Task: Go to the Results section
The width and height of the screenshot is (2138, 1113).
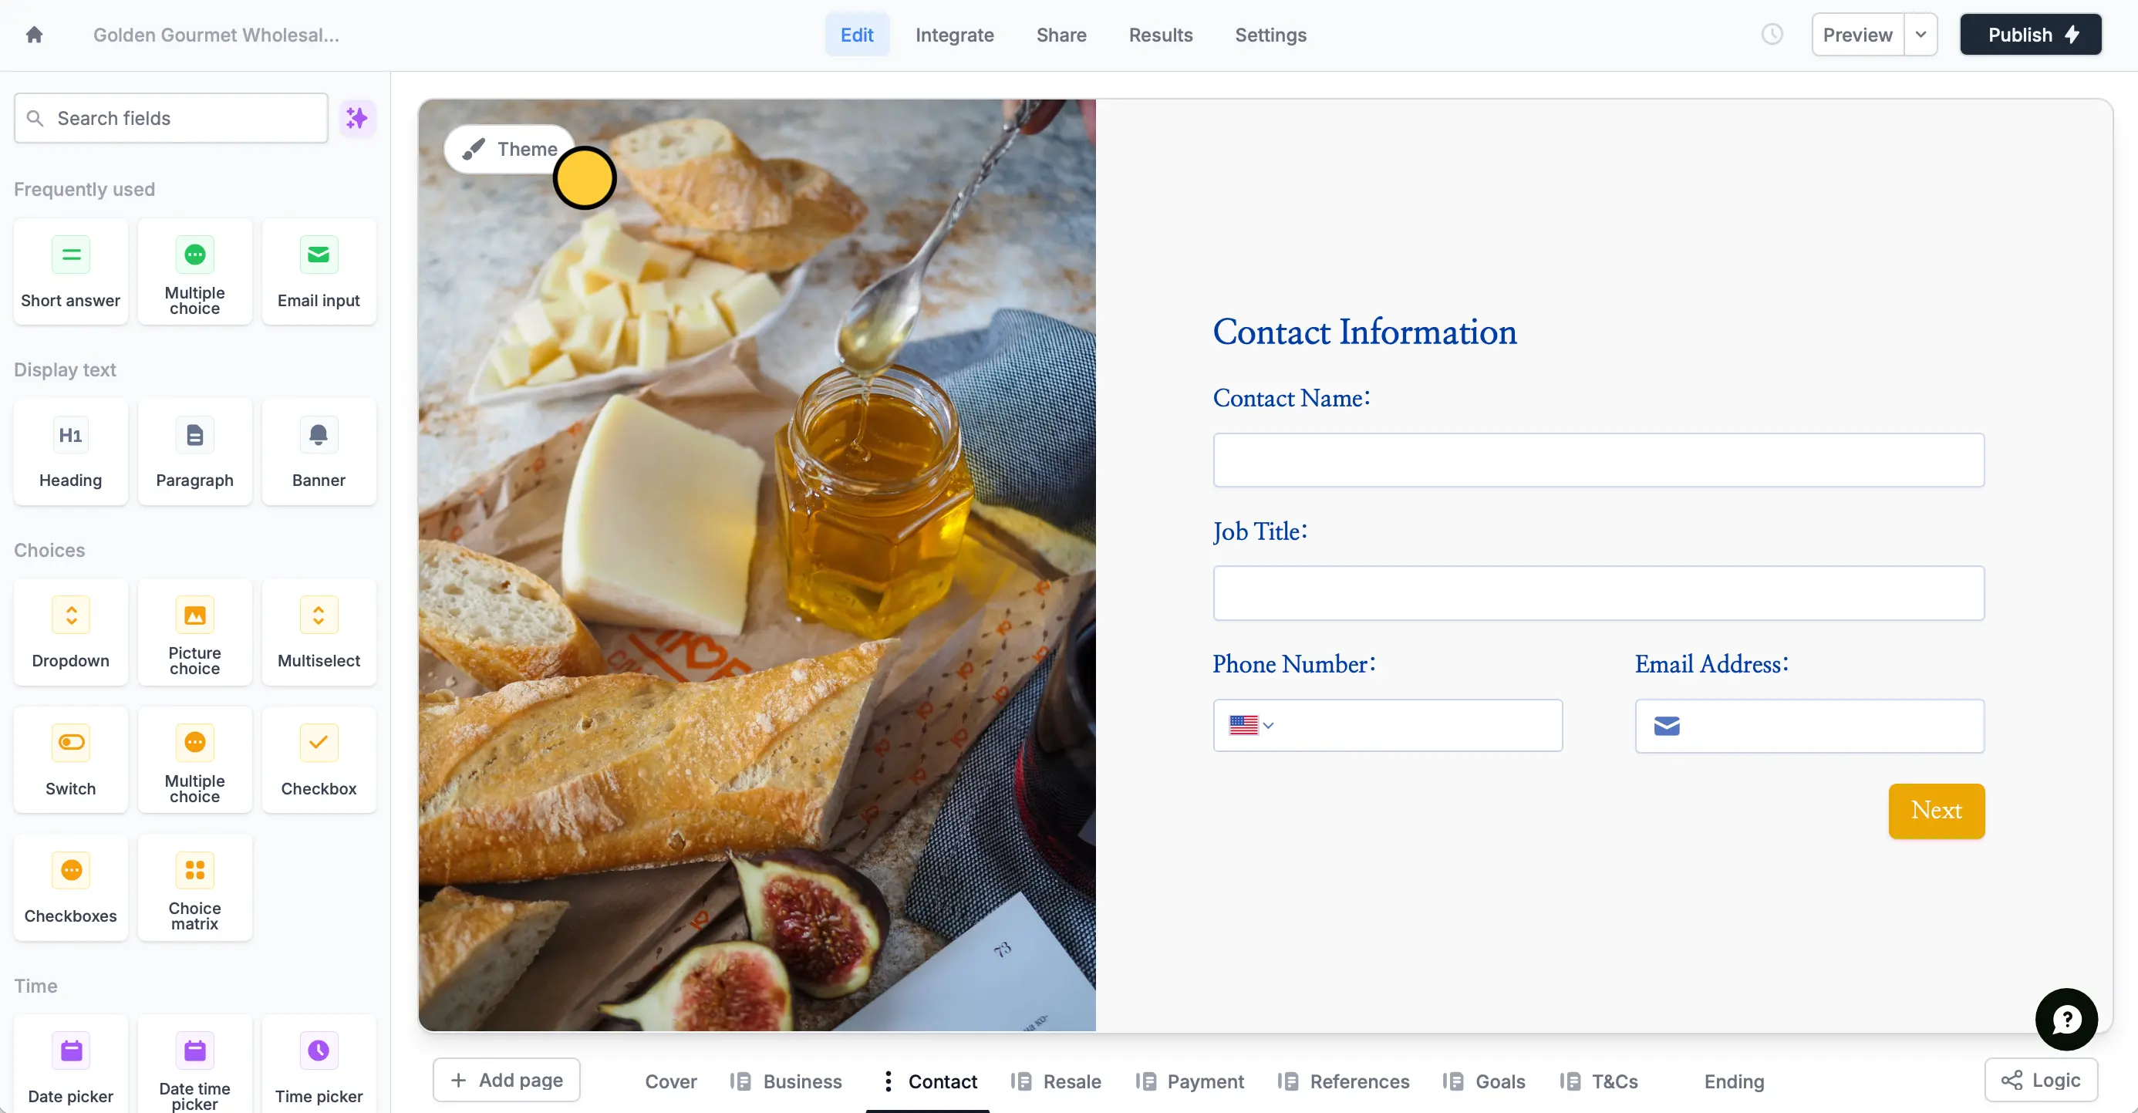Action: (x=1160, y=34)
